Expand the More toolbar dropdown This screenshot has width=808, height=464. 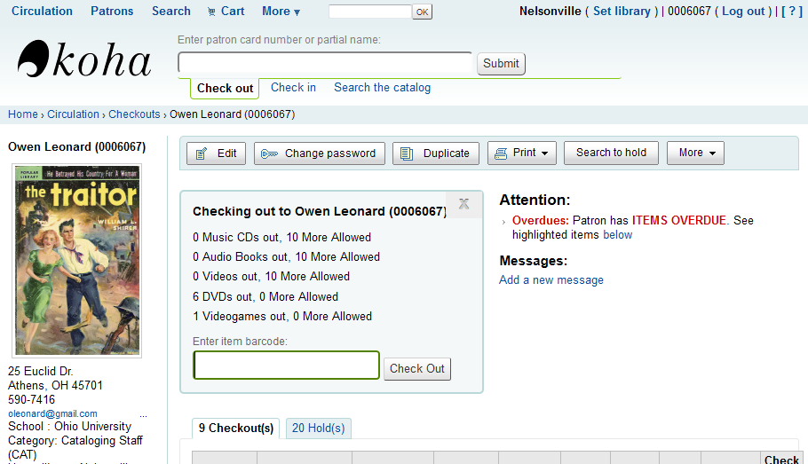coord(695,153)
